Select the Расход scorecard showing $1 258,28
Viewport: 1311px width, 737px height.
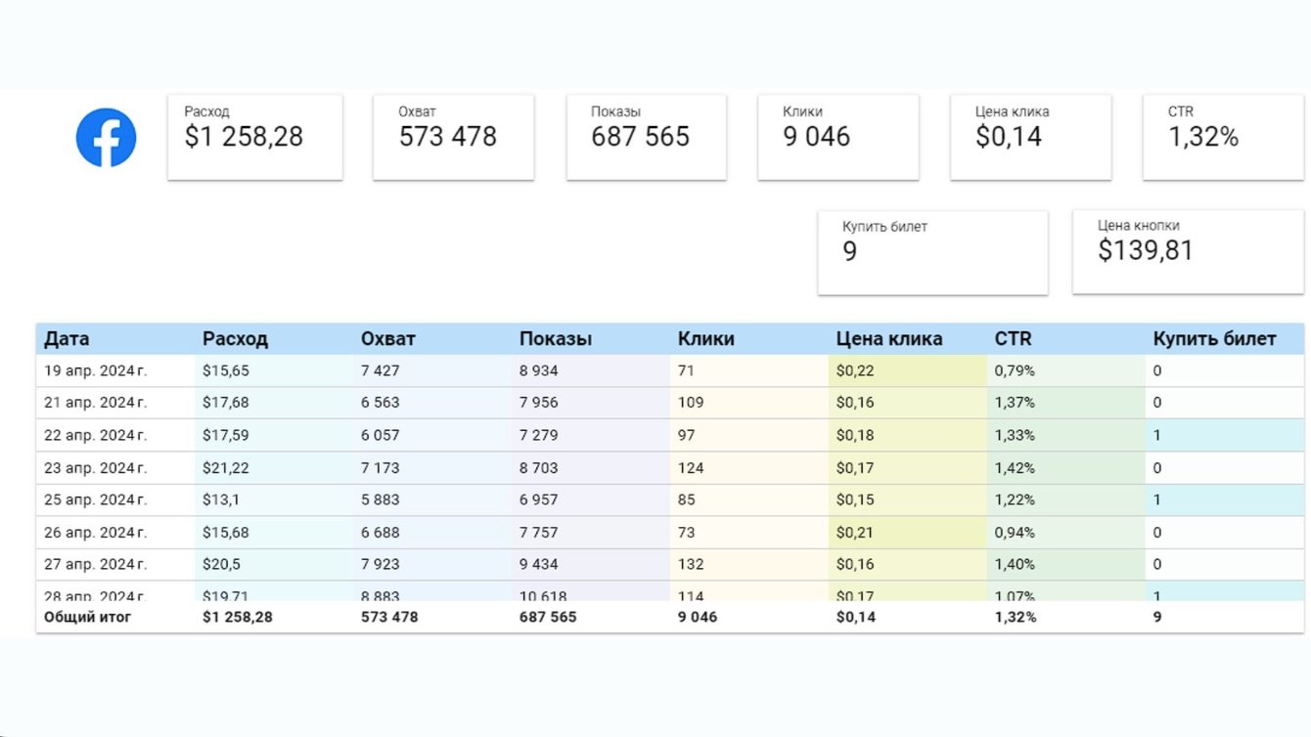(x=255, y=137)
